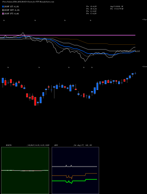Viewport: 147px width, 194px height.
Task: Click the MACD '(12,26,9) 6.18, 6.15, 0.03' values
Action: point(38,145)
